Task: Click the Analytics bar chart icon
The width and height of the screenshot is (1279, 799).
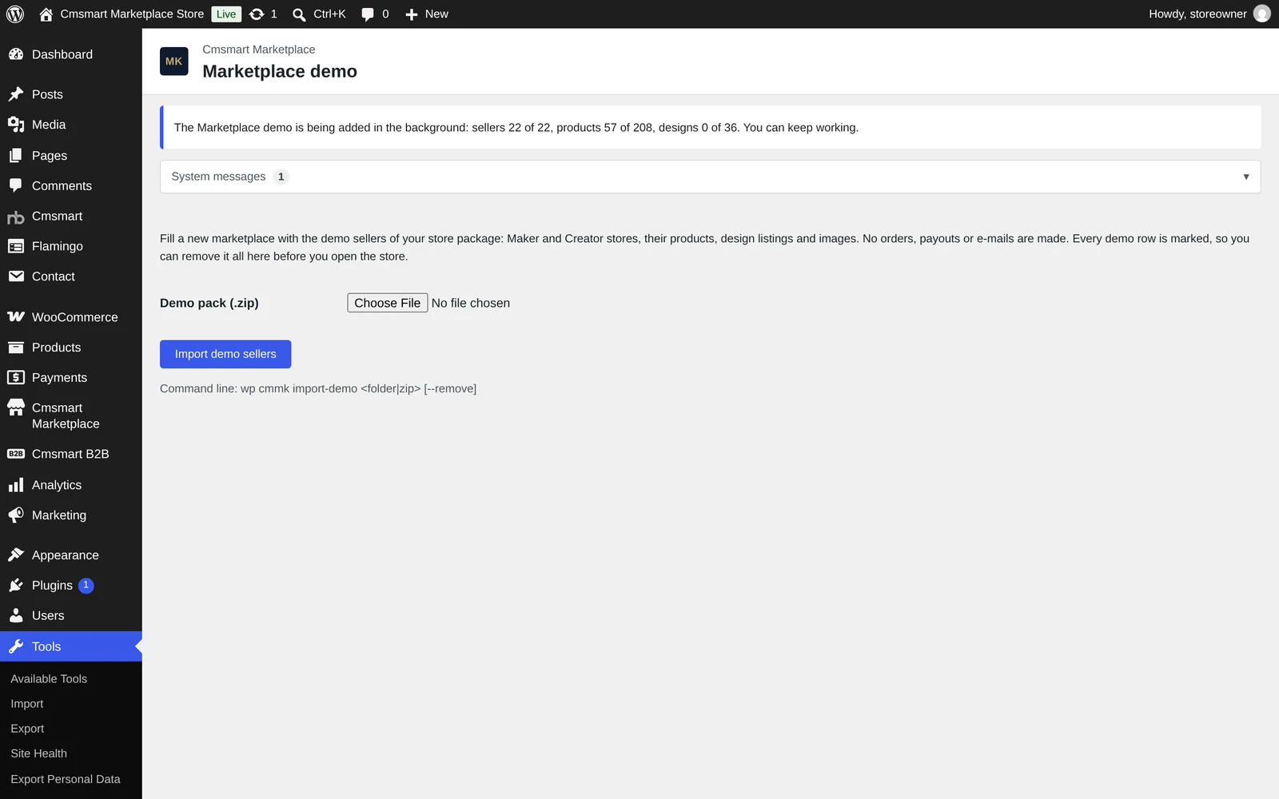Action: [16, 485]
